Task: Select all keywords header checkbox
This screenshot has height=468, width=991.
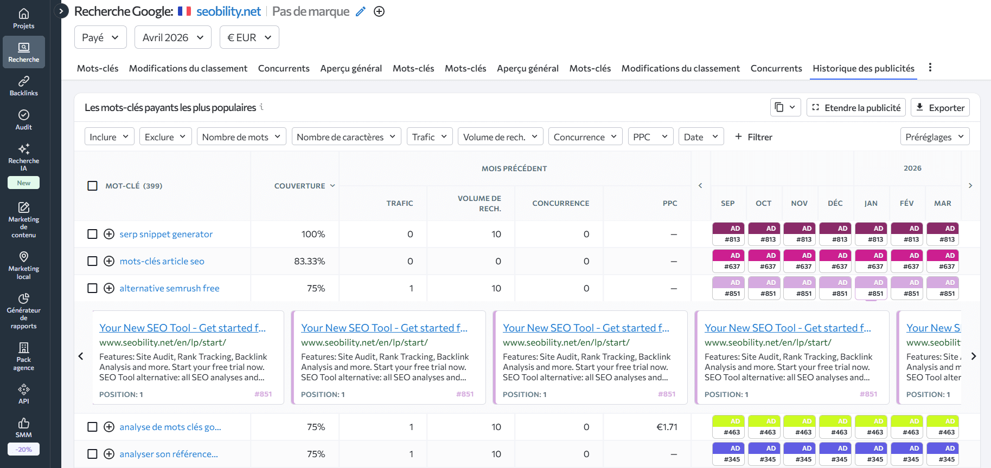Action: coord(92,186)
